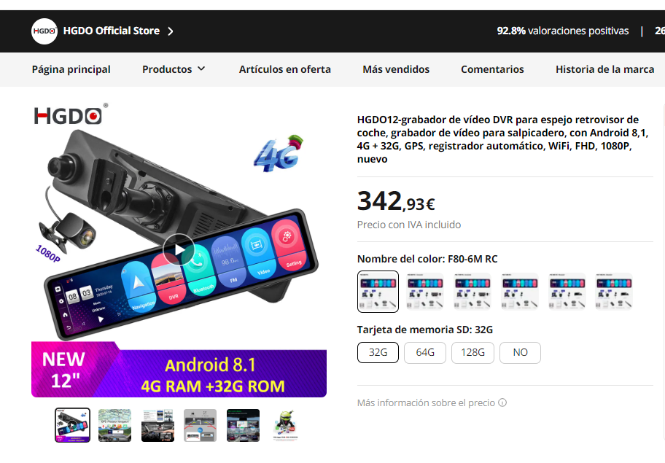Select the first F80-6M RC color swatch
Image resolution: width=665 pixels, height=463 pixels.
(x=378, y=292)
